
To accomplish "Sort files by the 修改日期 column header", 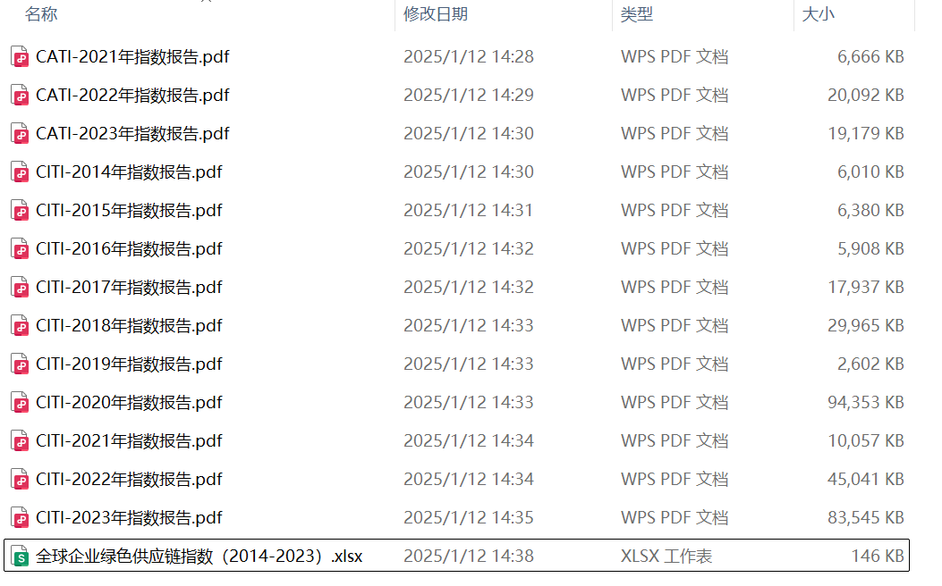I will click(x=436, y=13).
